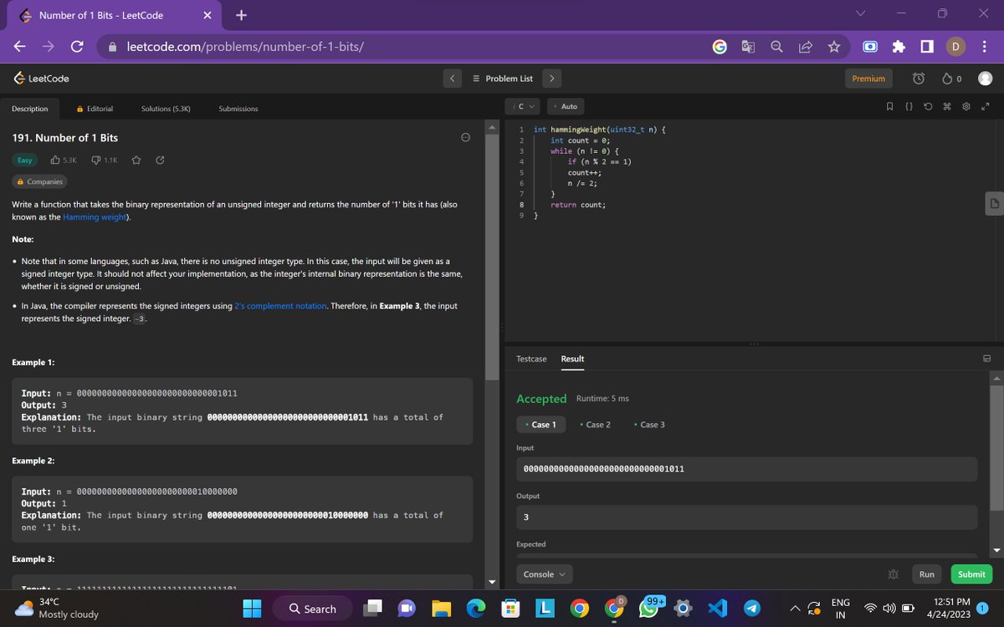Click the description panel scrollbar
Screen dimensions: 1004x627
(492, 256)
